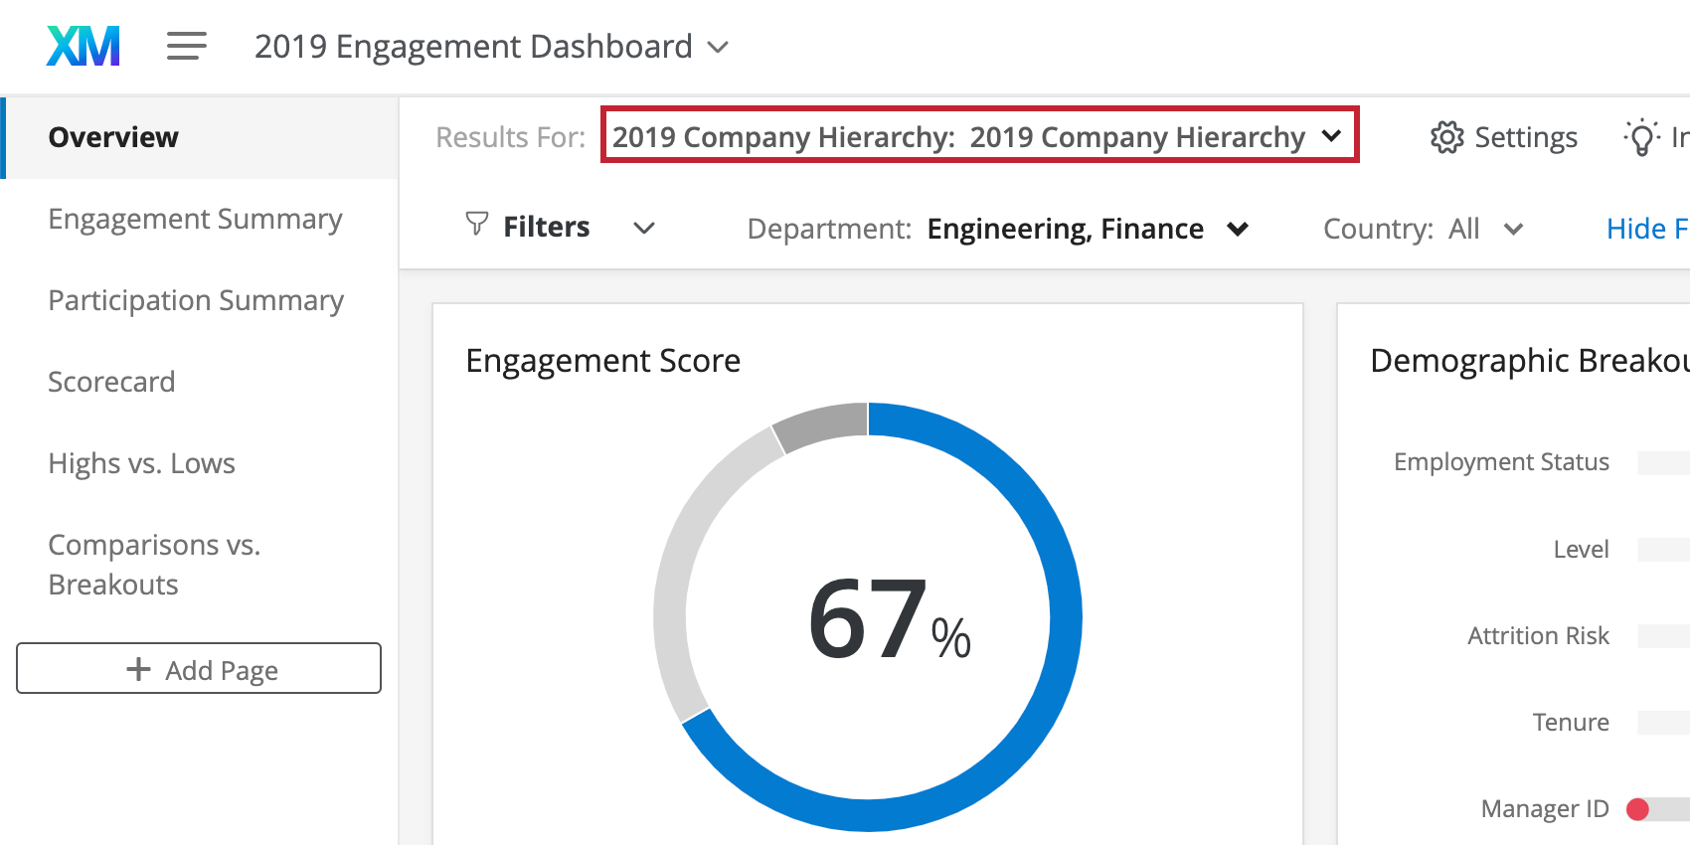
Task: Open the Department filter dropdown
Action: pyautogui.click(x=998, y=229)
